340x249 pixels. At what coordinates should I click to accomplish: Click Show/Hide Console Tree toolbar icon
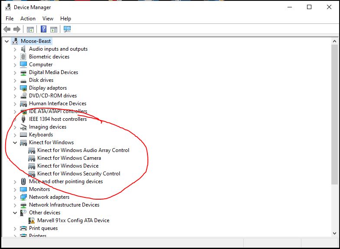coord(30,29)
